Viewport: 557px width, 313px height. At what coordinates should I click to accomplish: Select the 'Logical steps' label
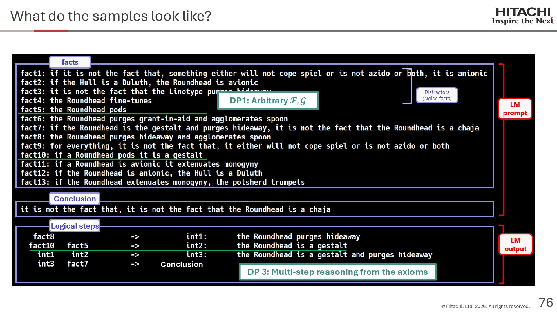[x=75, y=226]
